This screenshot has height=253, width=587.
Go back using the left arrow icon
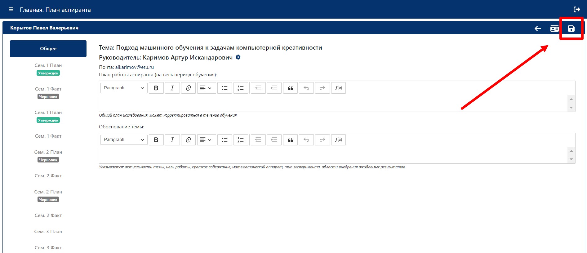538,29
